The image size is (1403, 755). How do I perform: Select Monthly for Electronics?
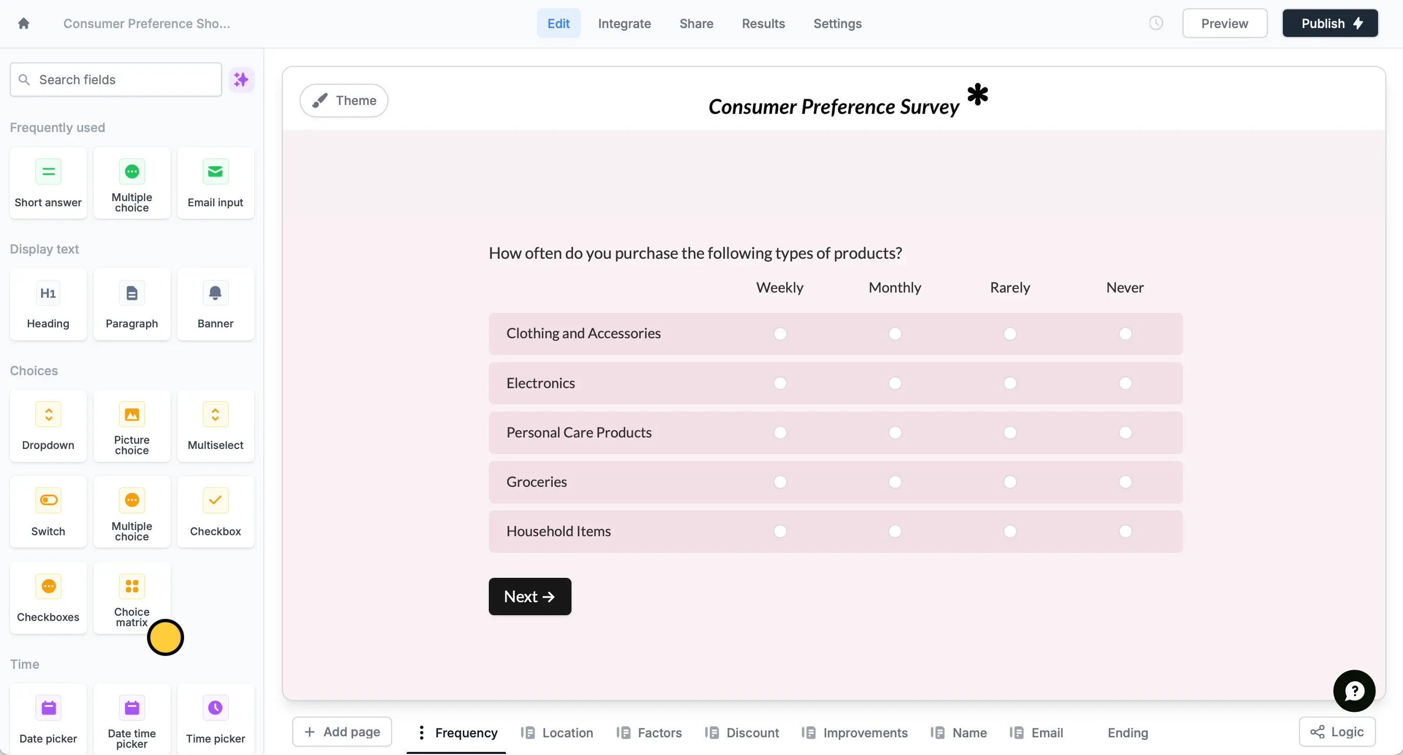tap(895, 383)
